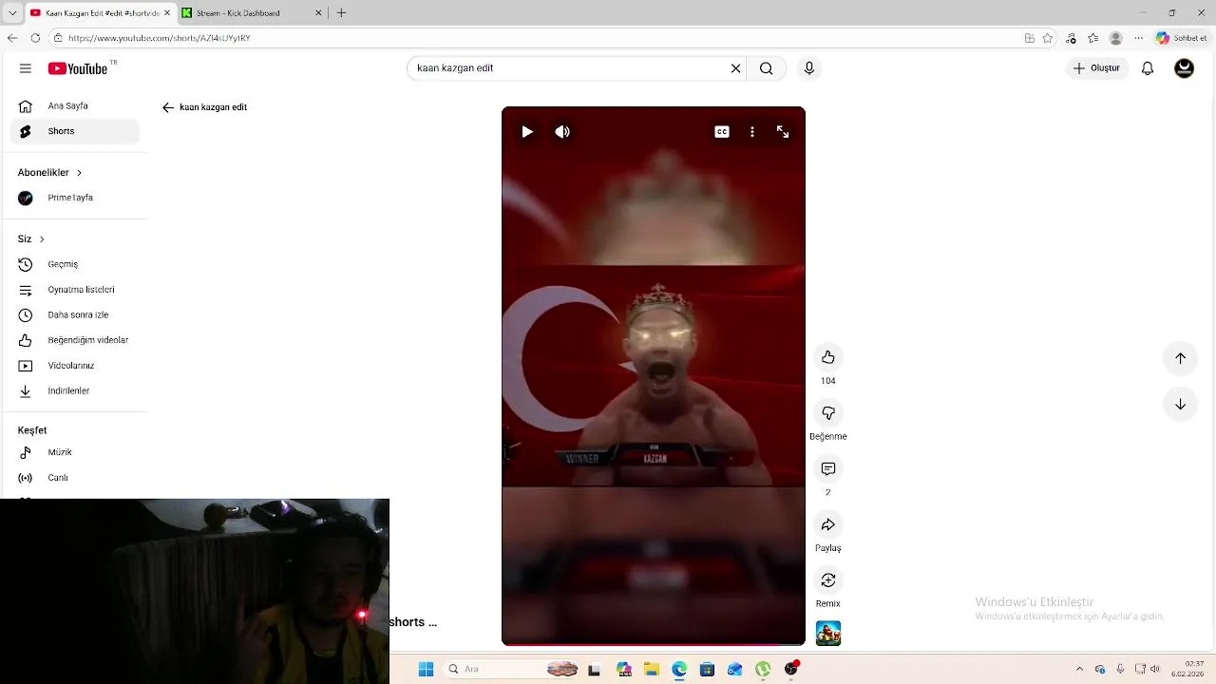The image size is (1216, 684).
Task: Open Oynatma listeleri playlists
Action: [74, 290]
